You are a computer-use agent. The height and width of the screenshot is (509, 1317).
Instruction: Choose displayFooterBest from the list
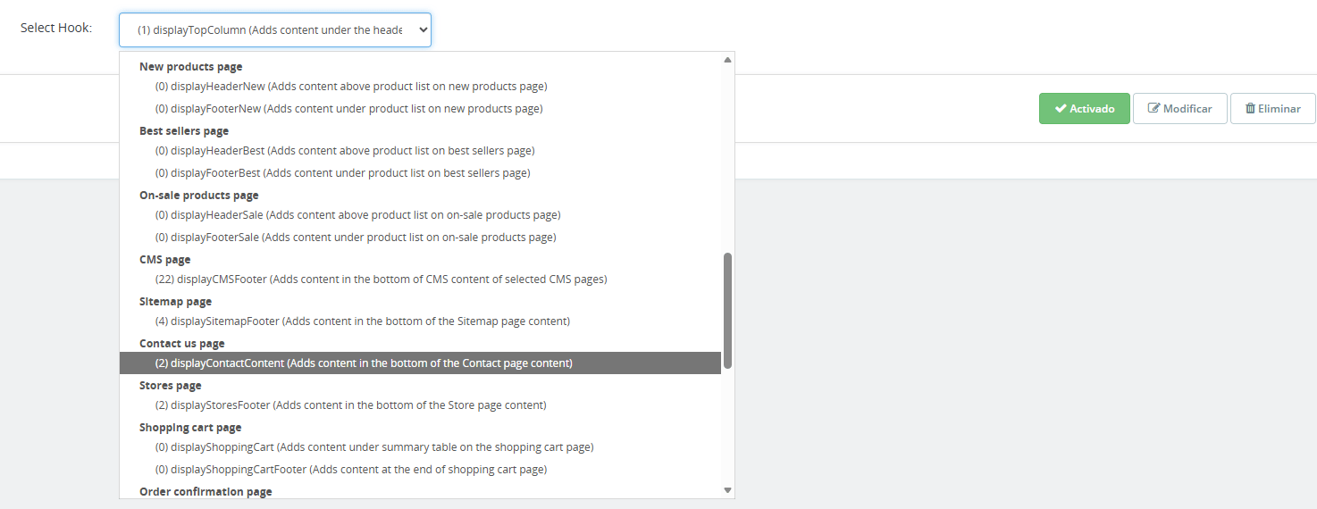tap(342, 173)
